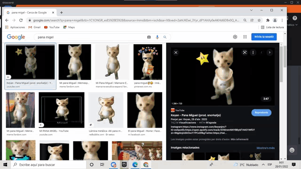301x169 pixels.
Task: Open the meme.fandom.com thumbnail in second row
Action: (x=20, y=110)
